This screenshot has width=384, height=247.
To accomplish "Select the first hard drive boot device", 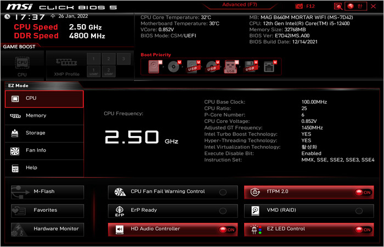I will (x=155, y=67).
